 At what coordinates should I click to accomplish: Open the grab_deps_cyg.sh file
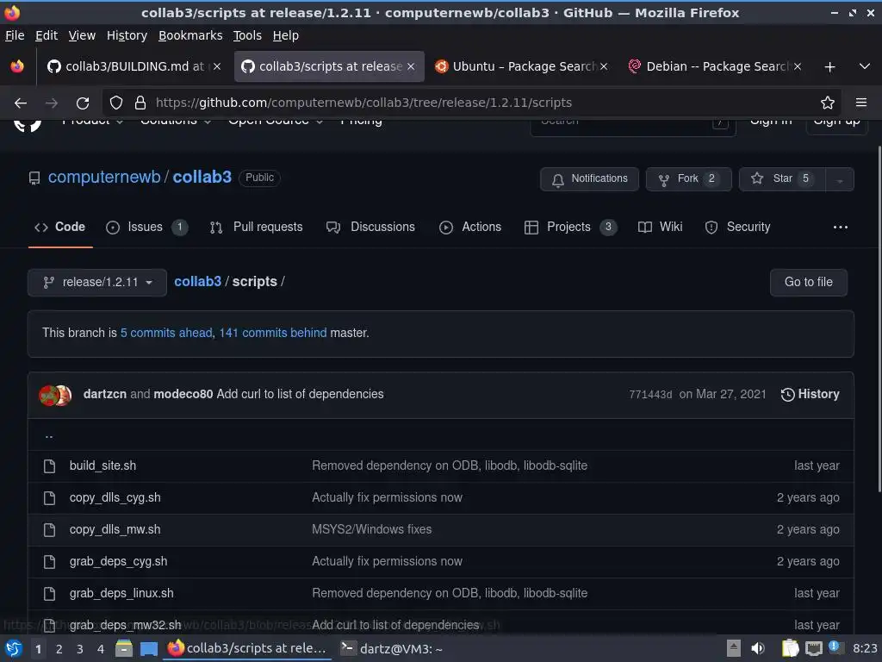119,561
